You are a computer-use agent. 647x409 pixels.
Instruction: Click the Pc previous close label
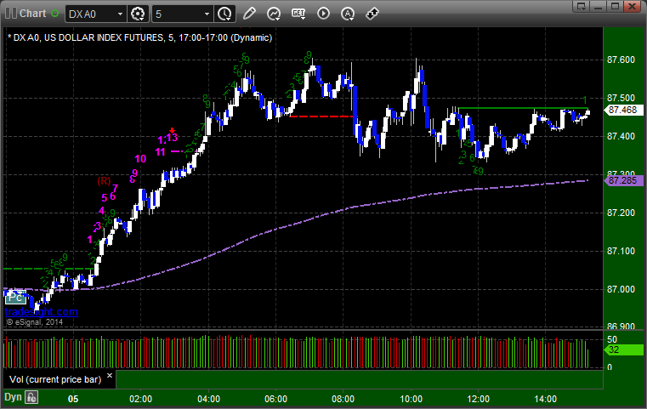tap(15, 297)
